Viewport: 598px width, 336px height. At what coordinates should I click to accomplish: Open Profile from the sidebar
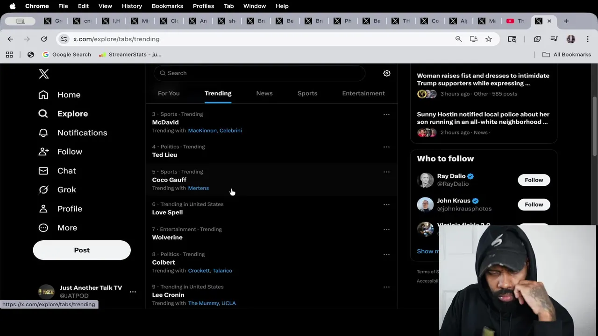(x=60, y=209)
